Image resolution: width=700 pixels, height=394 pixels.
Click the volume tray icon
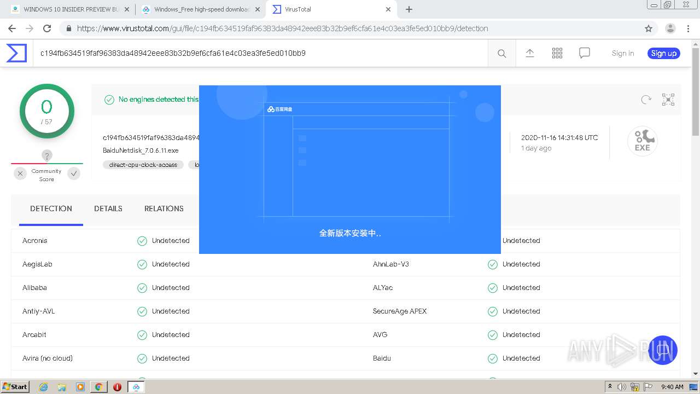622,387
